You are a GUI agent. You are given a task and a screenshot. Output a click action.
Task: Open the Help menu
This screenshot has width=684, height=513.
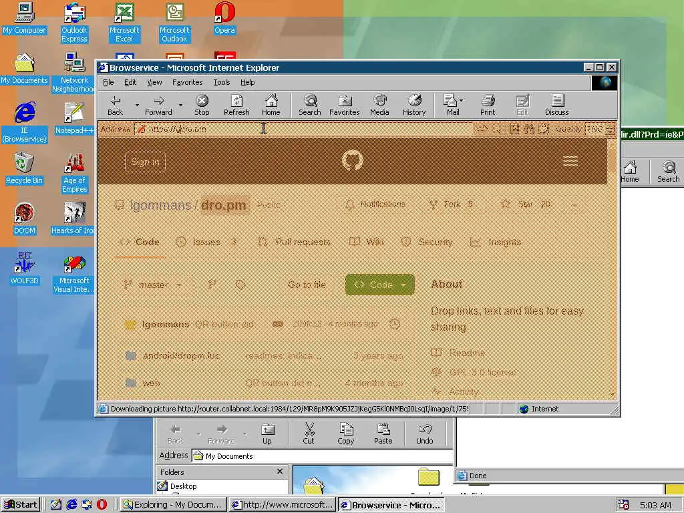pyautogui.click(x=247, y=82)
